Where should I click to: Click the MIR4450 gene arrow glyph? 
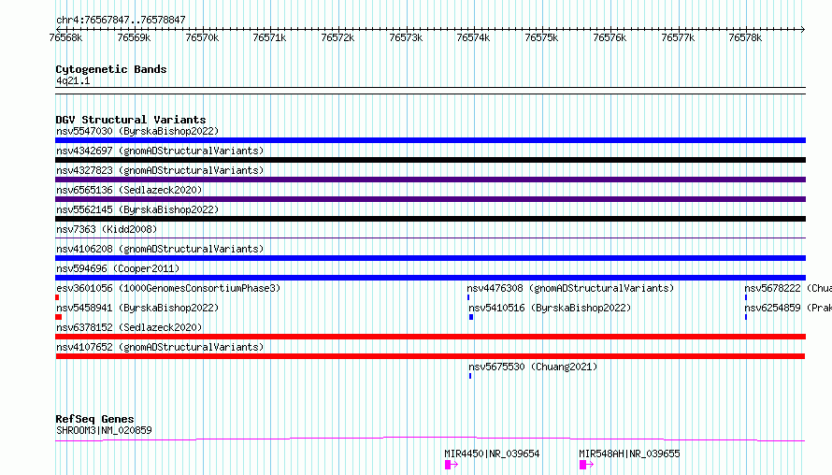[452, 465]
